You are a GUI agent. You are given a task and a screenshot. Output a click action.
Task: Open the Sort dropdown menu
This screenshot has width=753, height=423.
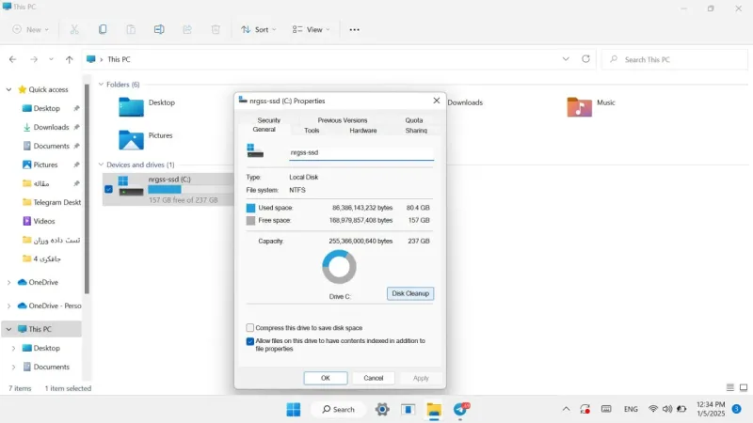click(x=259, y=29)
